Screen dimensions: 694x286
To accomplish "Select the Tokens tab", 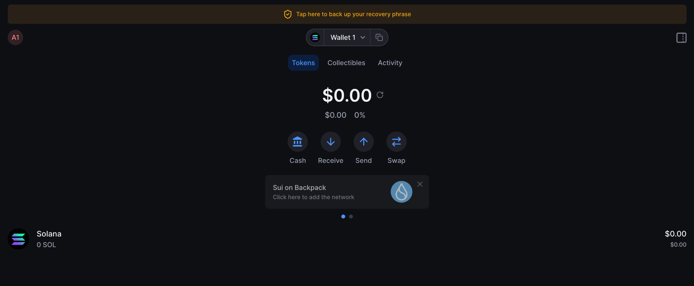I will click(x=303, y=62).
